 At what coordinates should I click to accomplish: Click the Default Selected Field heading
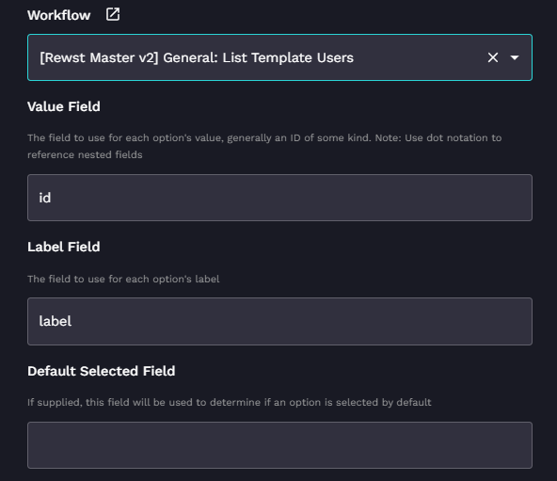click(102, 371)
